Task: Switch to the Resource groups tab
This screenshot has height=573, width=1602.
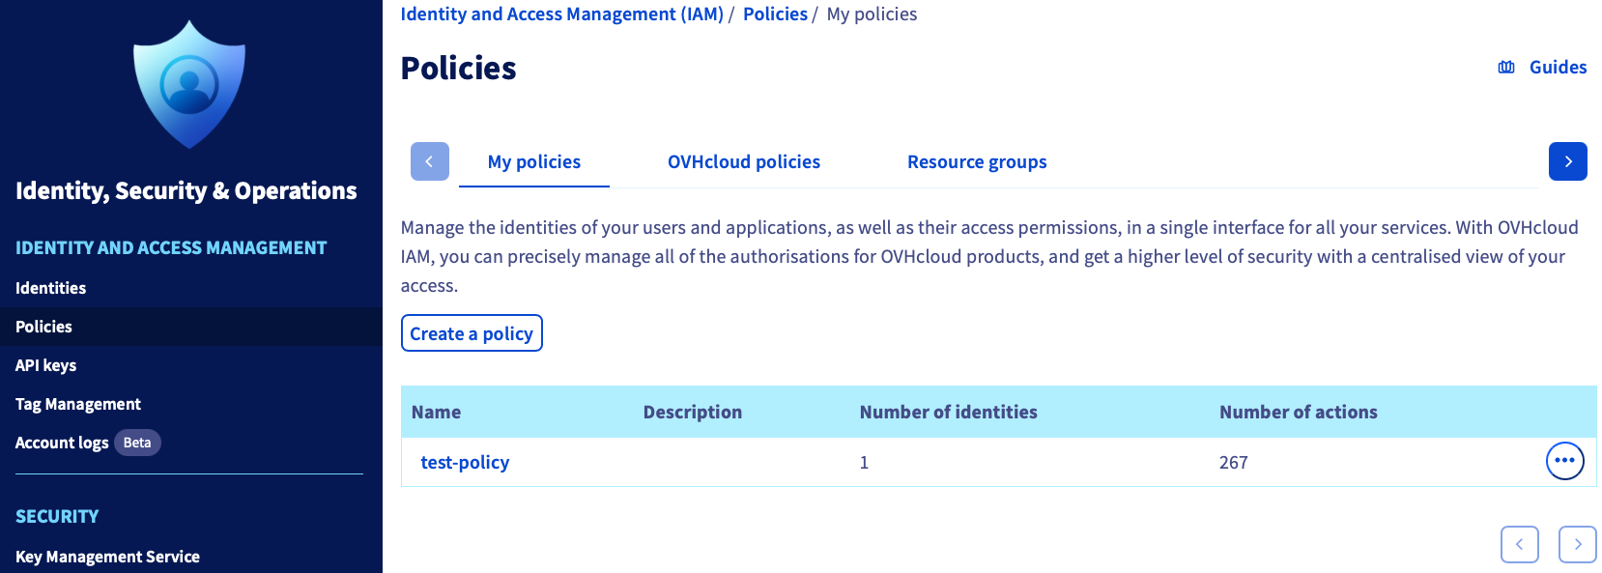Action: 977,162
